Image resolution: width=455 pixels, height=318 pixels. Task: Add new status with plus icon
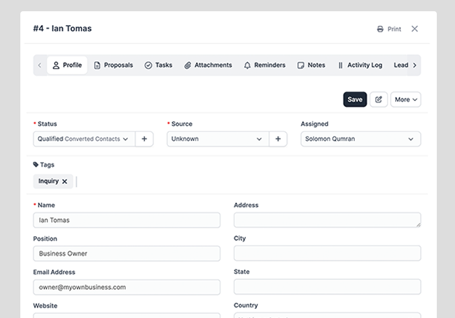144,139
